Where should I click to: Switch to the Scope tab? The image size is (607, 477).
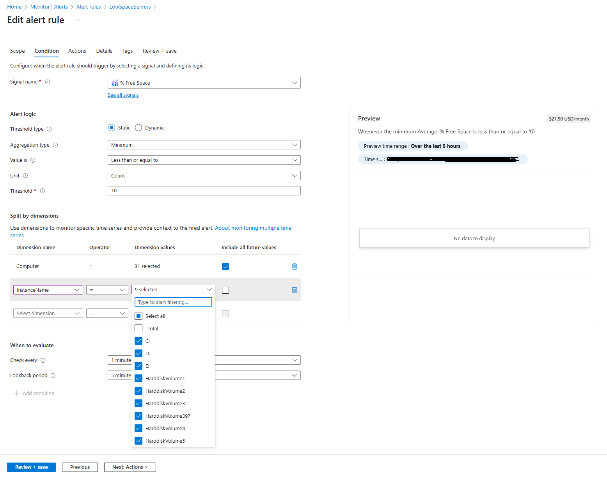point(18,51)
